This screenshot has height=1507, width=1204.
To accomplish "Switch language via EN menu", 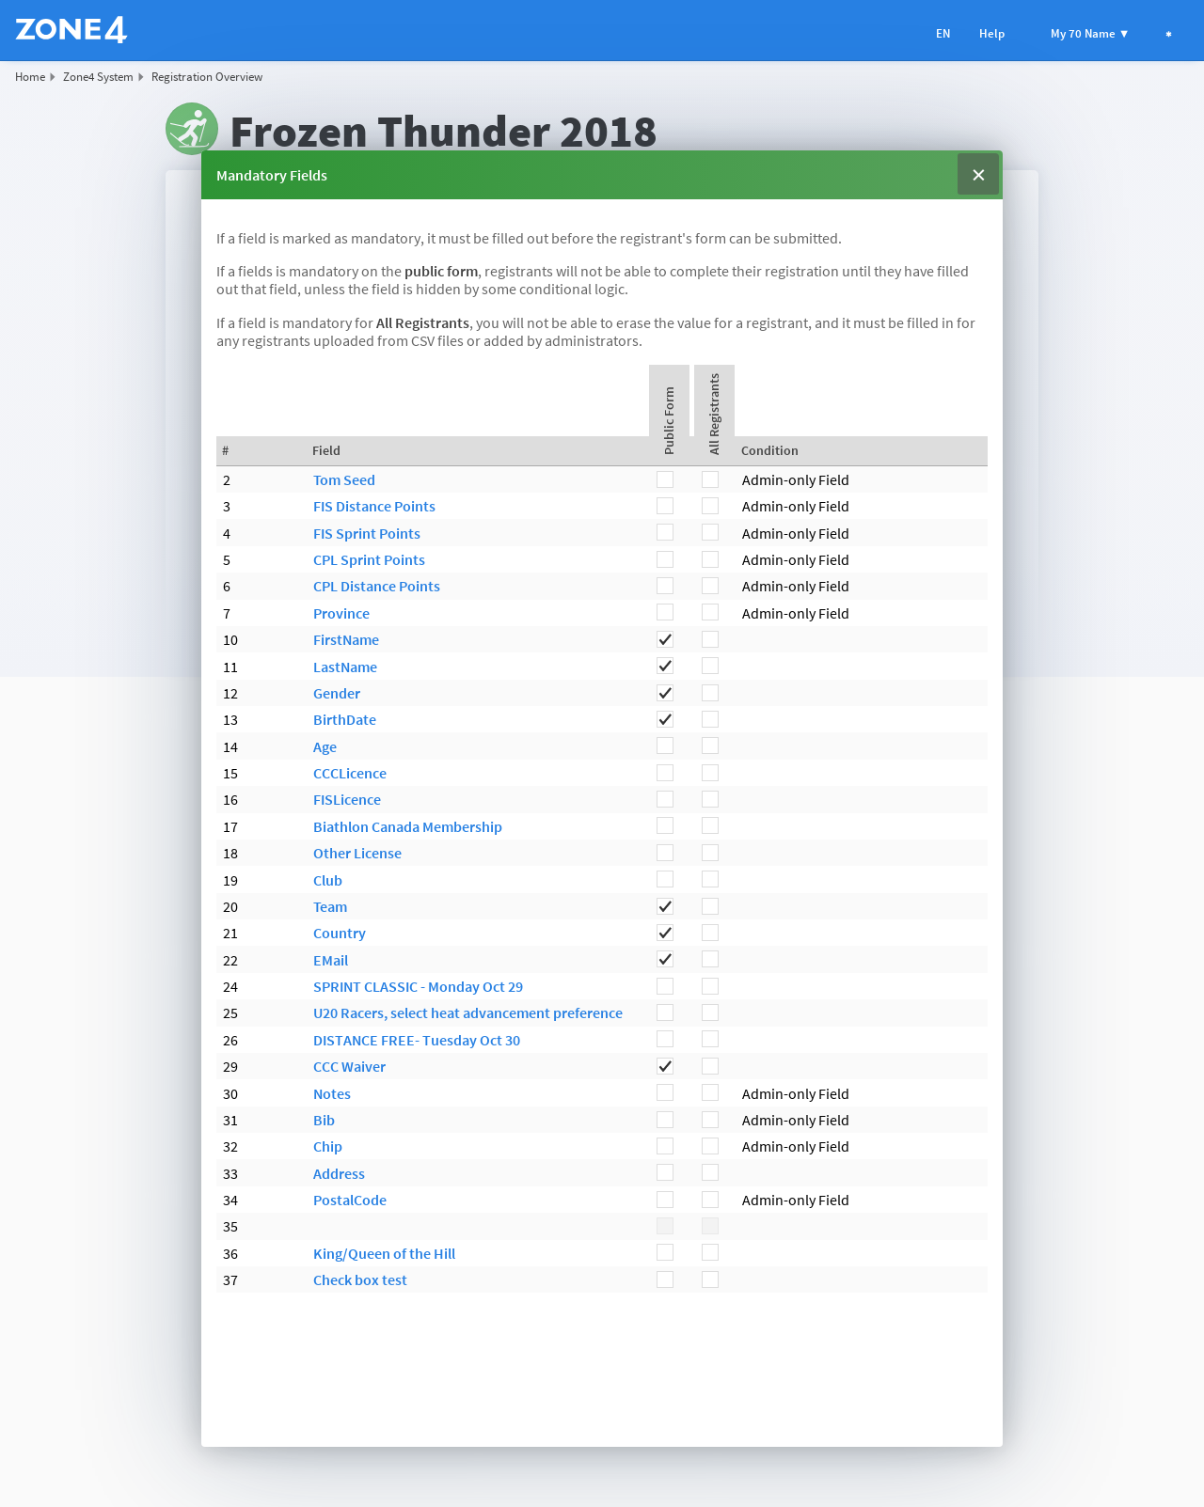I will [943, 34].
